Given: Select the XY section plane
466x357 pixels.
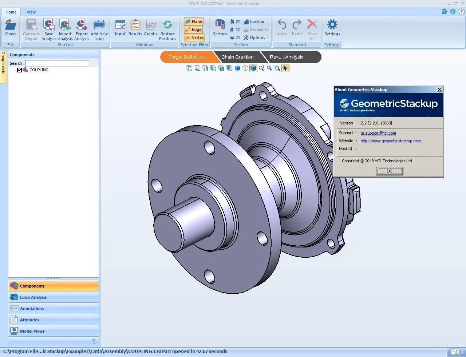Looking at the screenshot, I should (x=235, y=21).
